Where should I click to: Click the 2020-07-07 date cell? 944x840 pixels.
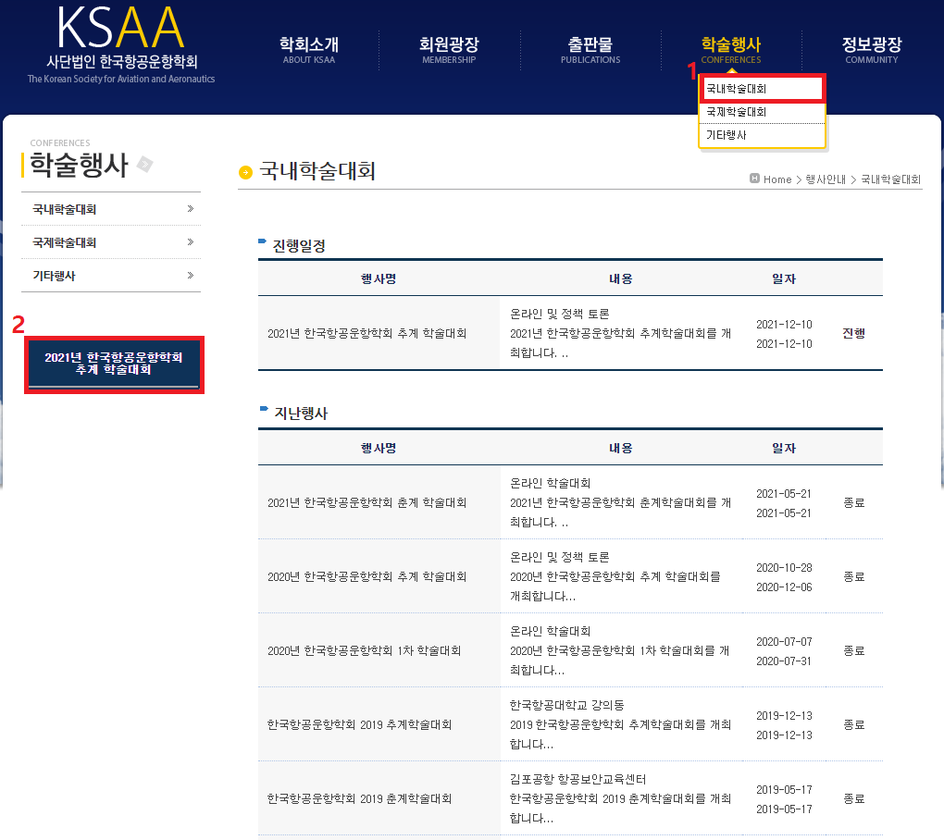[784, 641]
